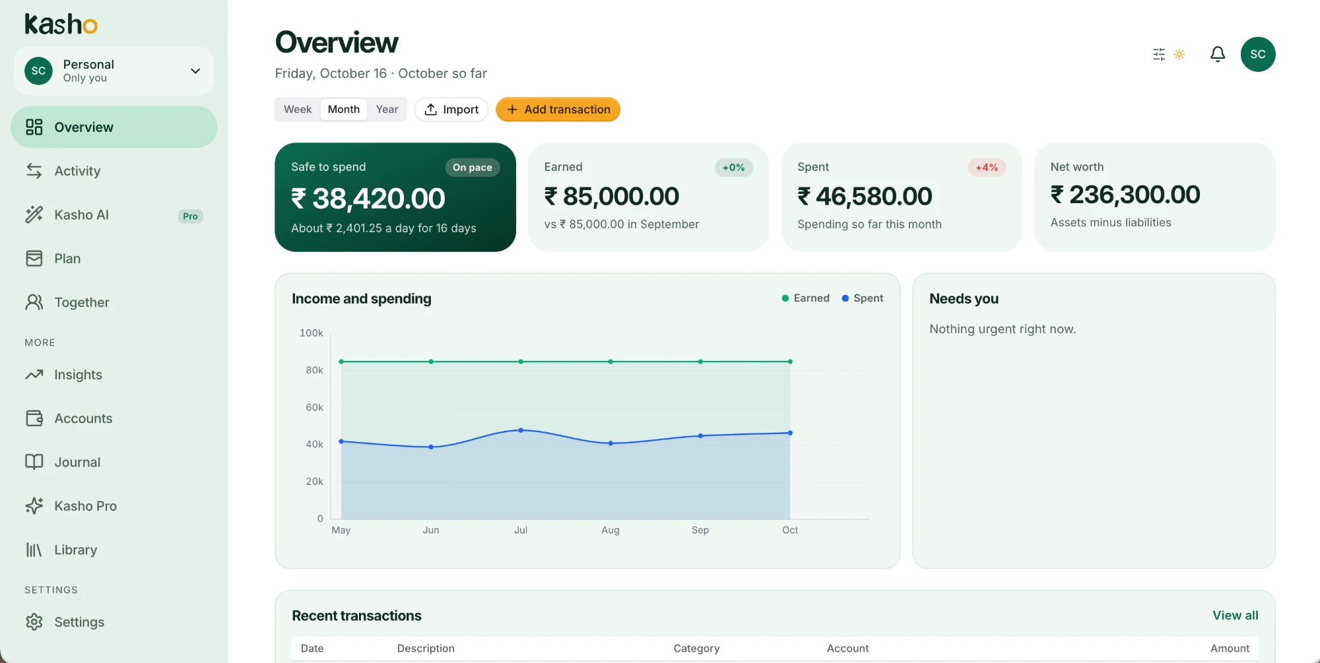The image size is (1320, 663).
Task: Click the On pace badge
Action: pyautogui.click(x=473, y=168)
